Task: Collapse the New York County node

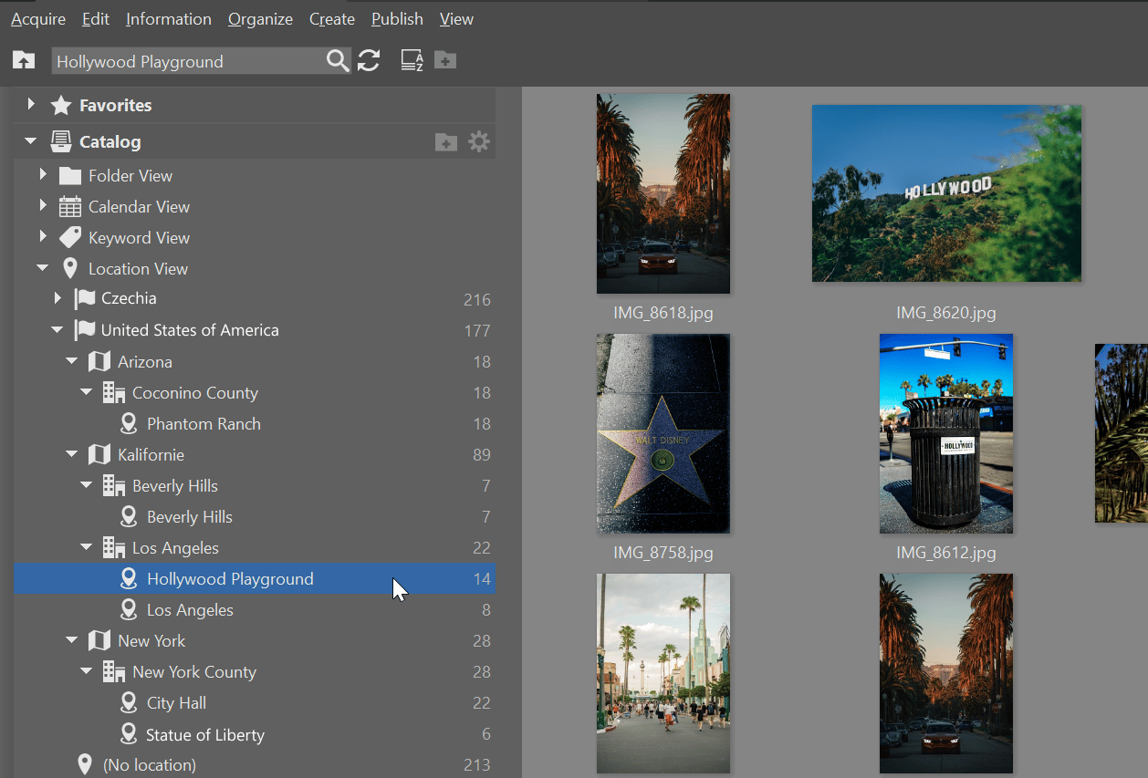Action: (87, 671)
